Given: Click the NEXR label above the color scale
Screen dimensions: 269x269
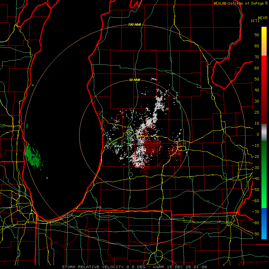Looking at the screenshot, I should pos(263,18).
